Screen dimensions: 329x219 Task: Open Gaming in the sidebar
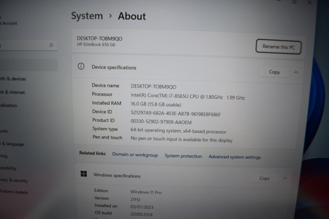pos(4,156)
